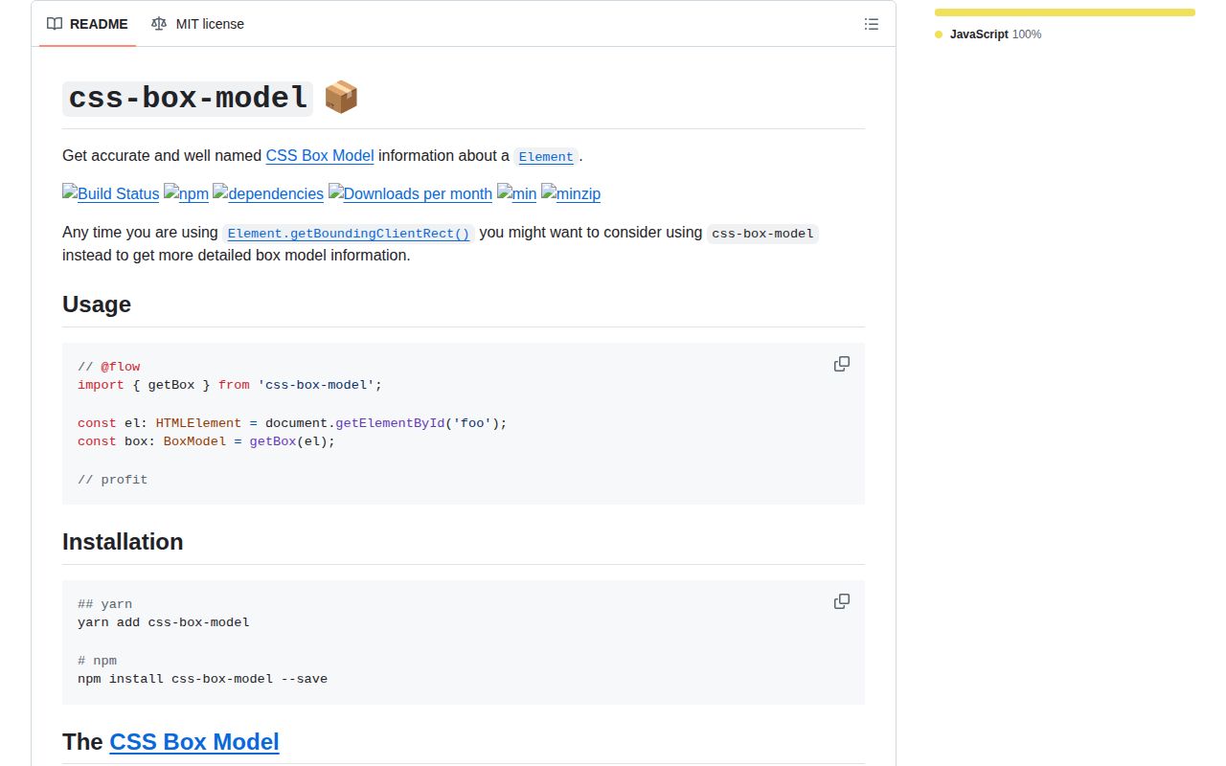Click the '// profit' comment line
The image size is (1226, 766).
pyautogui.click(x=113, y=480)
